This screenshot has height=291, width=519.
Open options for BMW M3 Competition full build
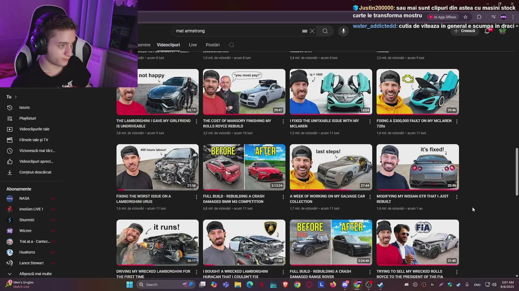coord(283,197)
